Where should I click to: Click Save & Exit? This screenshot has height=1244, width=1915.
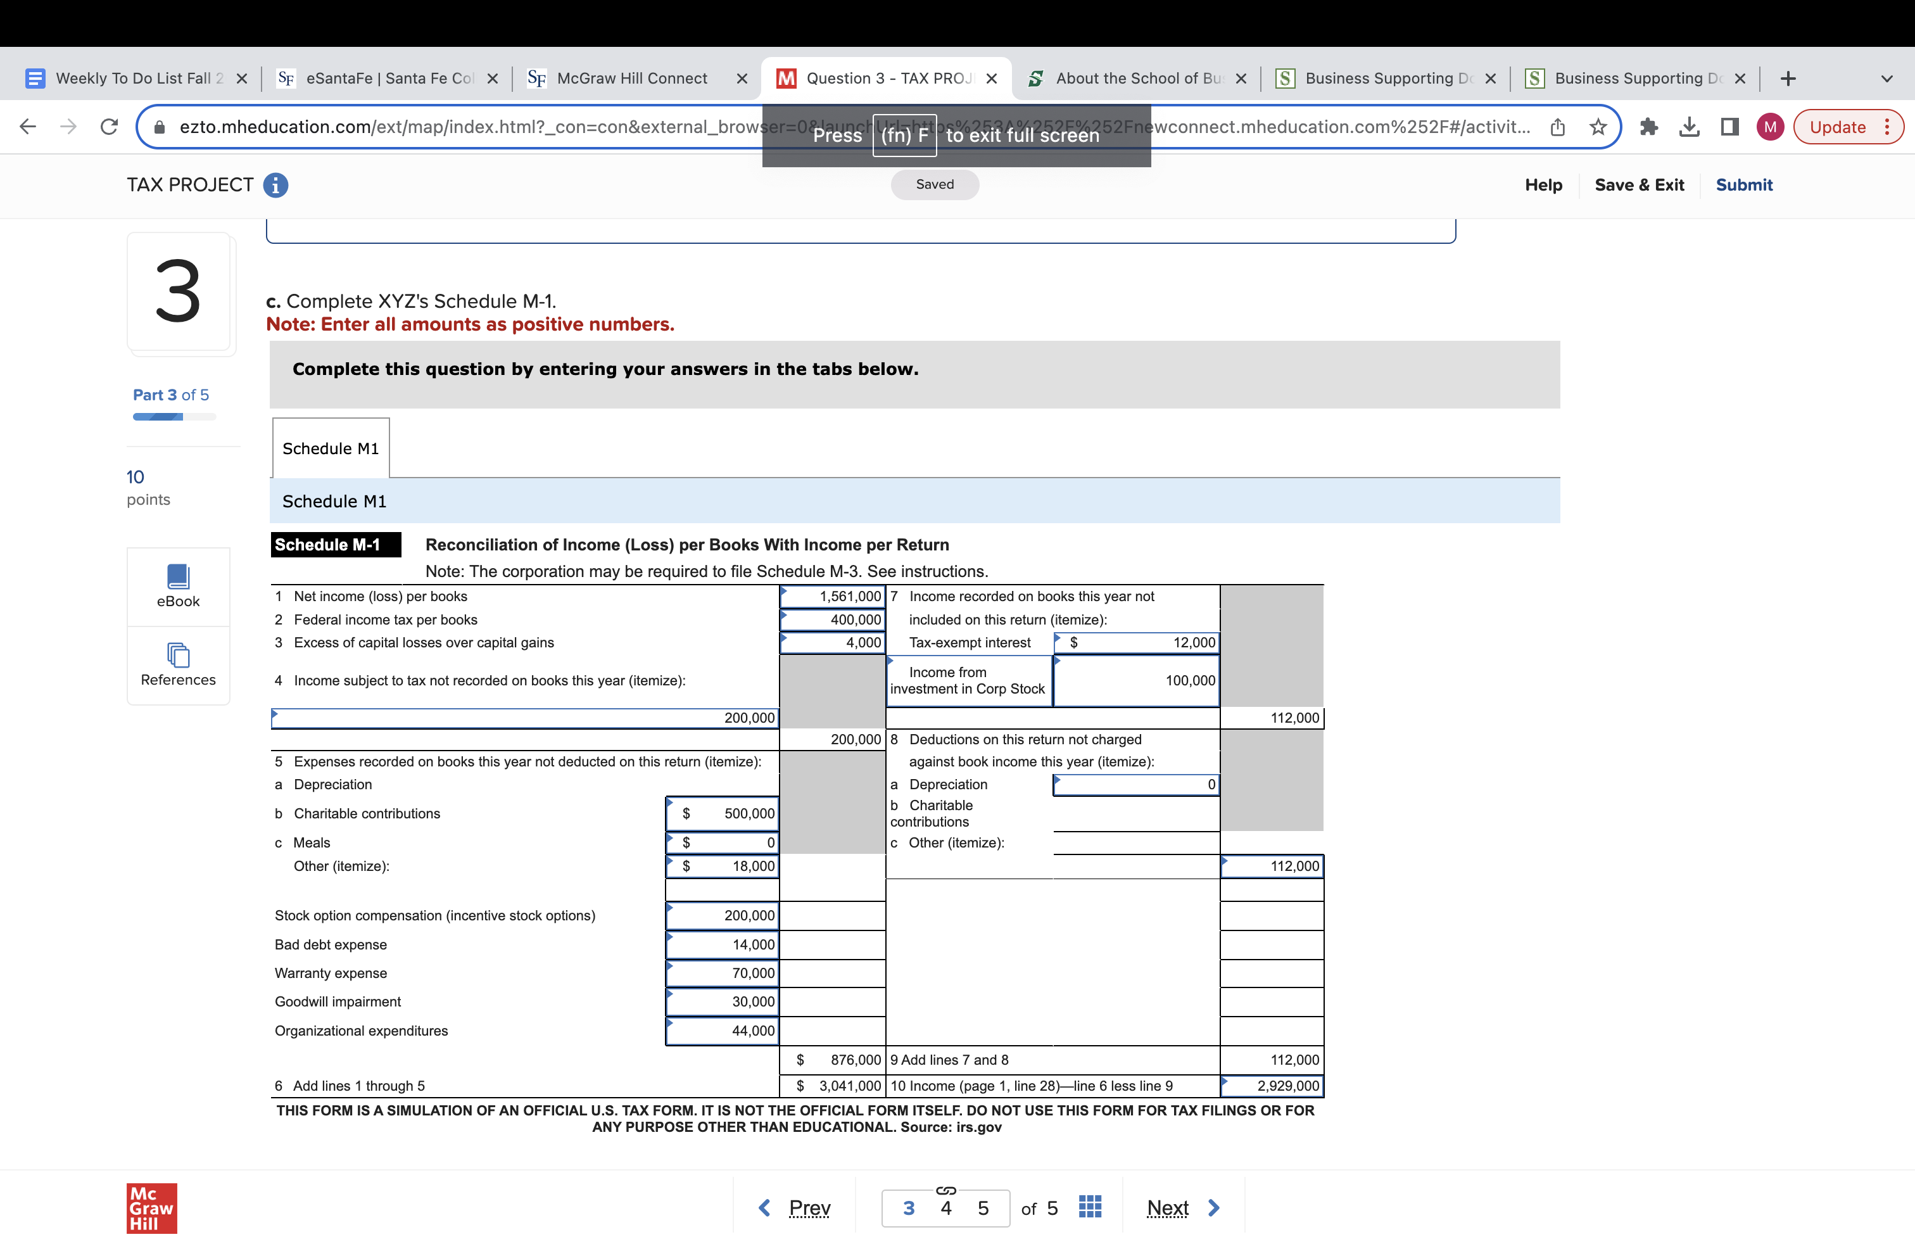pyautogui.click(x=1638, y=185)
